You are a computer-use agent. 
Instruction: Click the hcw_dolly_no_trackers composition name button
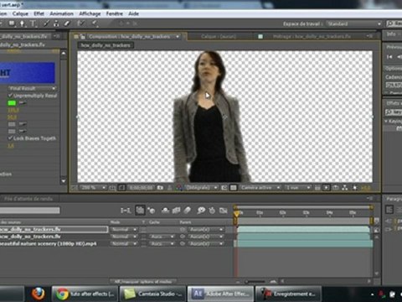click(106, 45)
